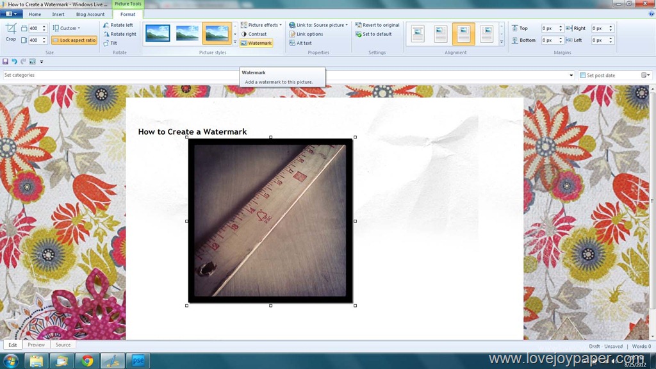656x369 pixels.
Task: Open the Contrast adjustment
Action: 254,34
